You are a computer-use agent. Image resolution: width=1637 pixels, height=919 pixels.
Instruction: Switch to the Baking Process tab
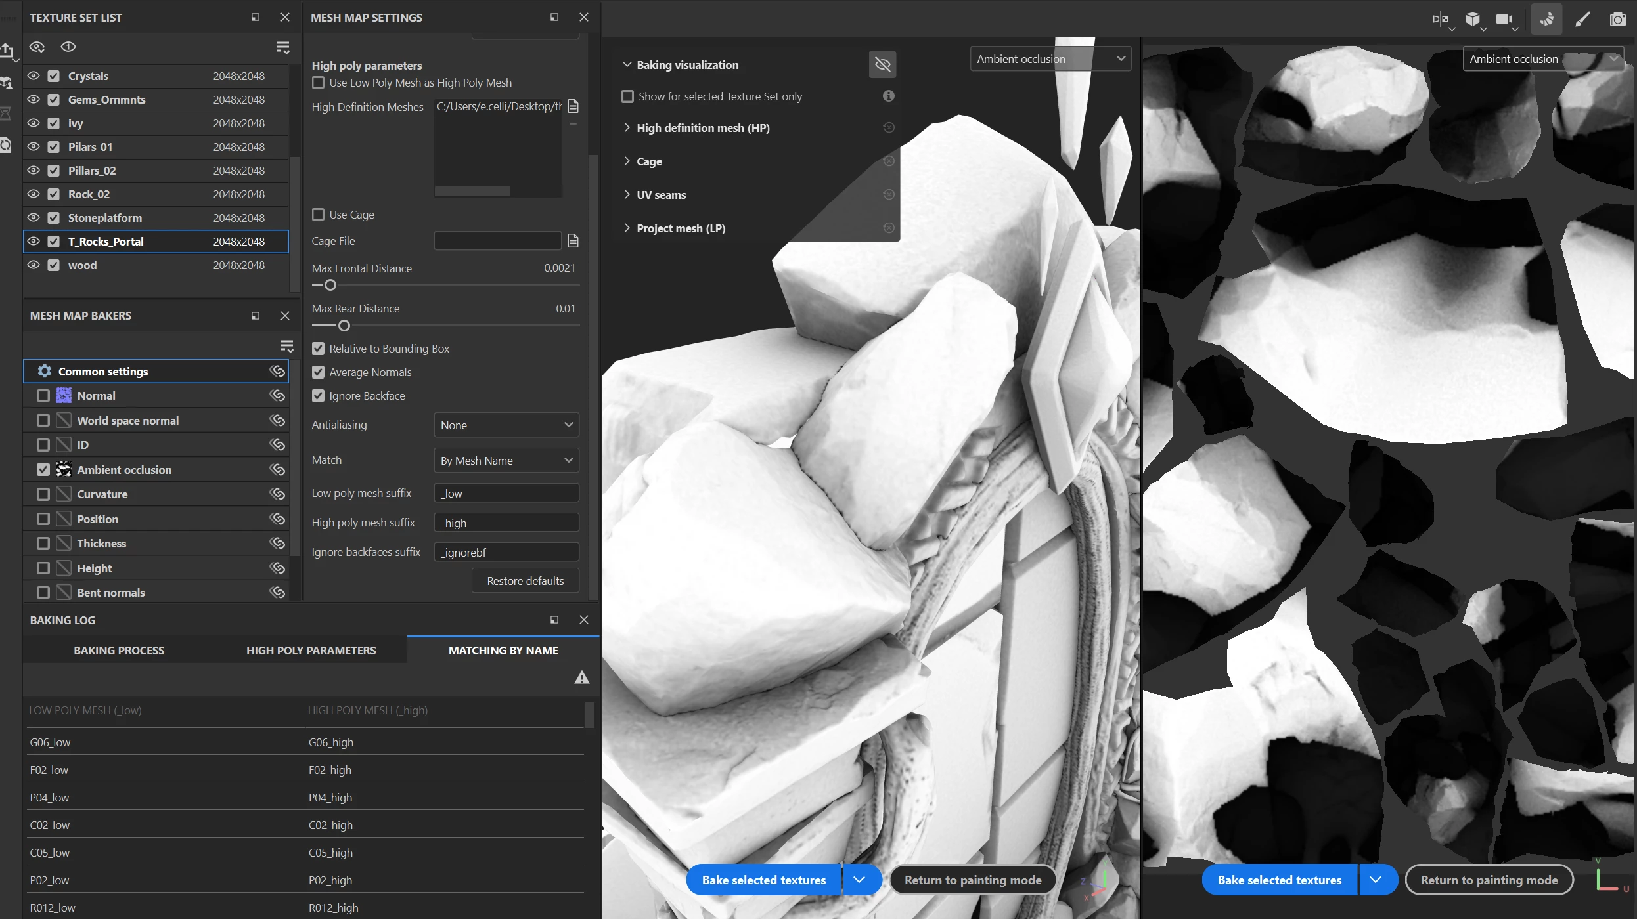pos(119,651)
